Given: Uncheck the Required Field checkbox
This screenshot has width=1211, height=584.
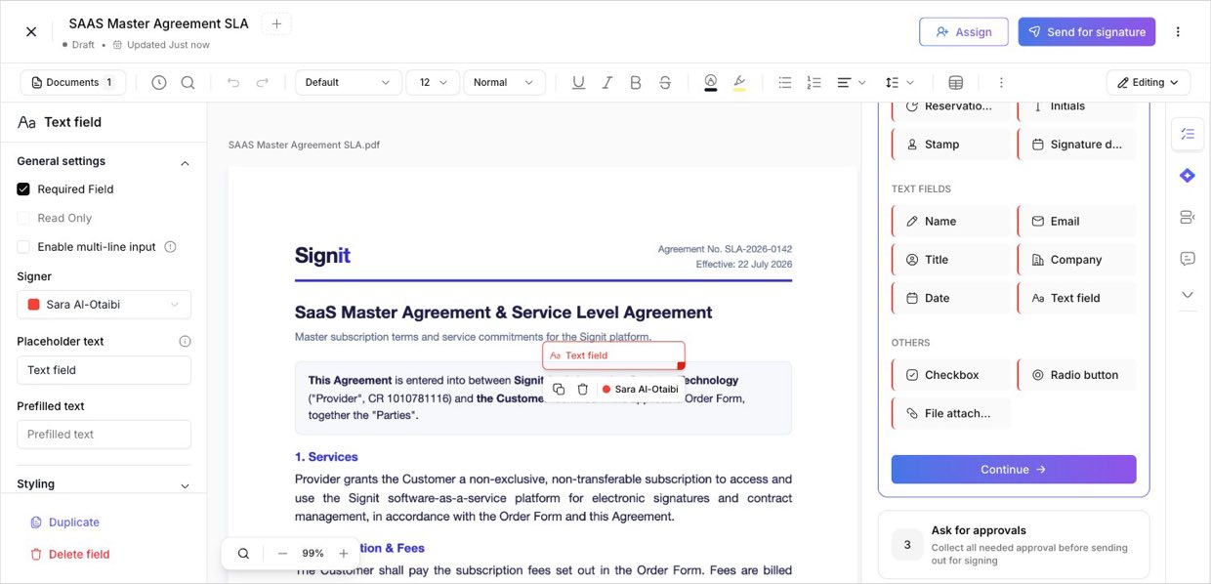Looking at the screenshot, I should coord(23,189).
